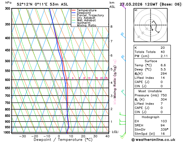Click the '850' pressure level label
The width and height of the screenshot is (184, 142).
(x=8, y=116)
